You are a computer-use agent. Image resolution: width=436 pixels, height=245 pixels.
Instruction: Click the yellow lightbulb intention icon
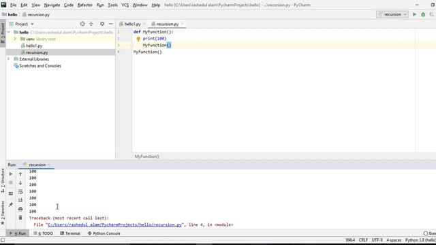138,39
